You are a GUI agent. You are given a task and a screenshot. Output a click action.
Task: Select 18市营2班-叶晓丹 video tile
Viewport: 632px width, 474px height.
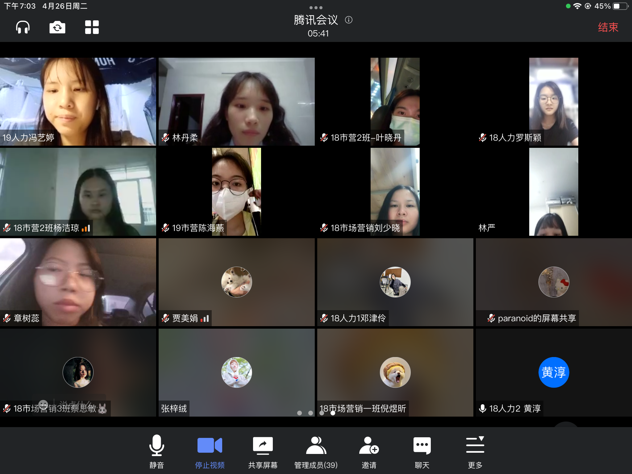point(395,102)
